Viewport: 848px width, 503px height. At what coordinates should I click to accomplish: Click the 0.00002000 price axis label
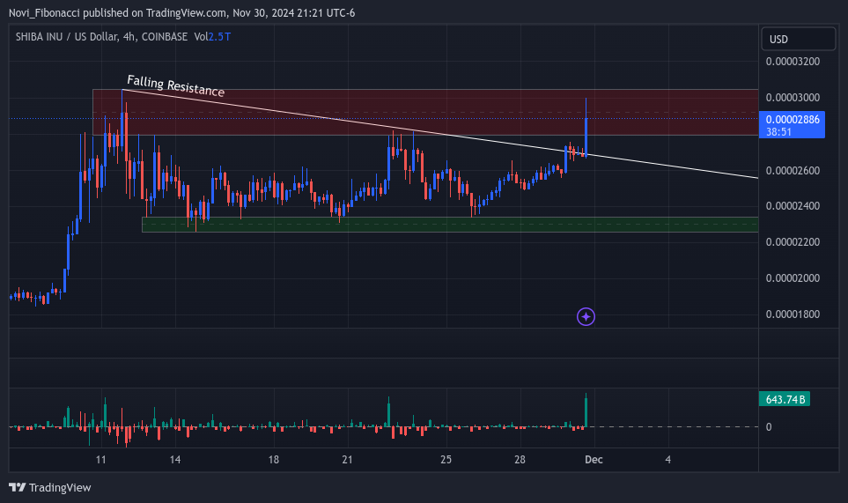[793, 278]
